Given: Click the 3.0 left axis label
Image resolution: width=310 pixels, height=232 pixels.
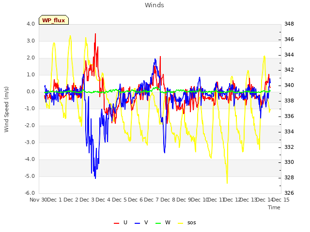Looking at the screenshot, I should [x=31, y=41].
